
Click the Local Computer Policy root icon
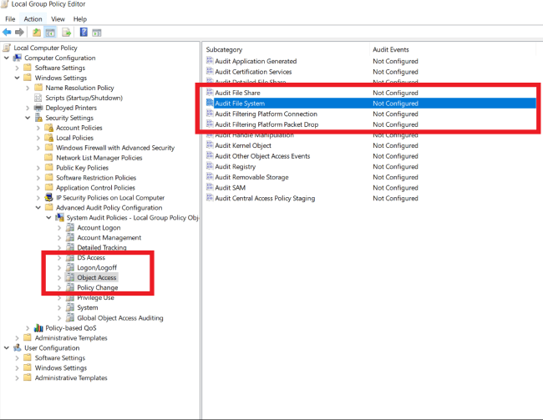7,48
